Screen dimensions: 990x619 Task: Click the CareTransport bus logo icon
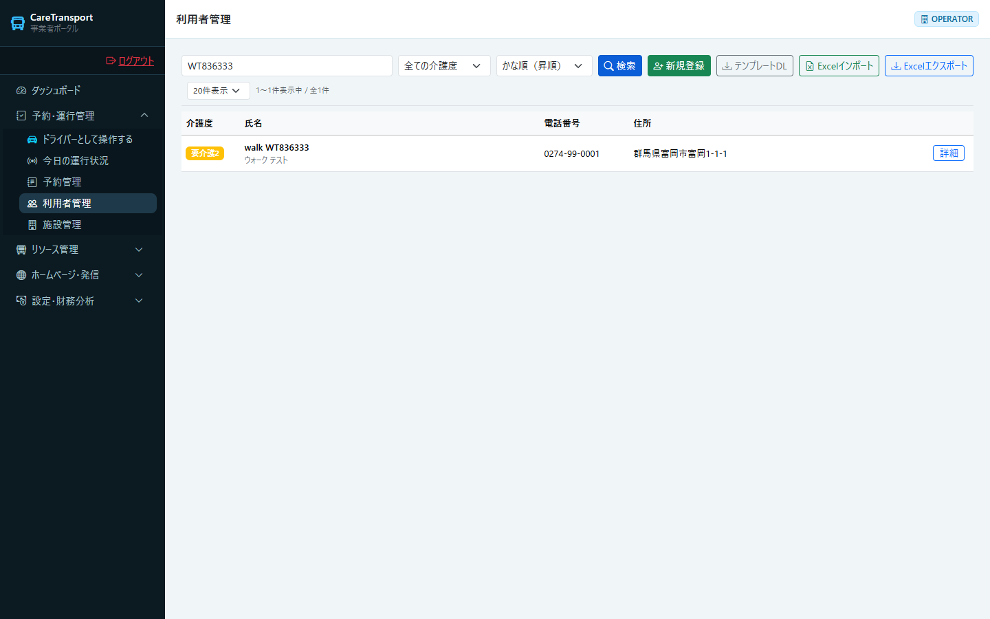(18, 23)
